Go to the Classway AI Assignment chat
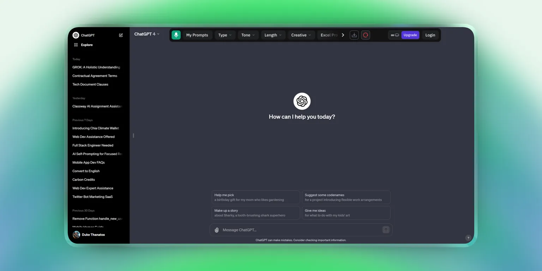The width and height of the screenshot is (542, 271). point(97,106)
